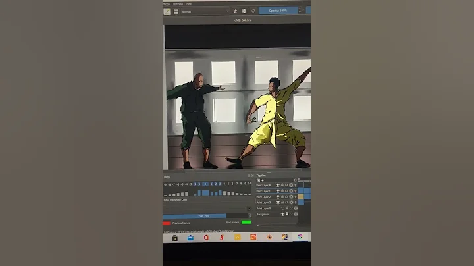Lock Paint Layer 4

coord(282,185)
